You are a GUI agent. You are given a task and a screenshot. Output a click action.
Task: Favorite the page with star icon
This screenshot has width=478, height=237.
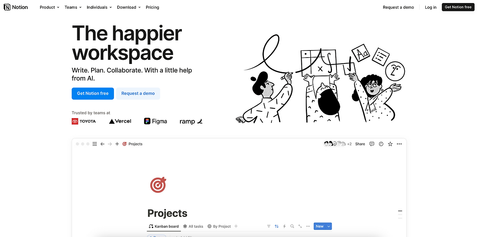click(390, 144)
